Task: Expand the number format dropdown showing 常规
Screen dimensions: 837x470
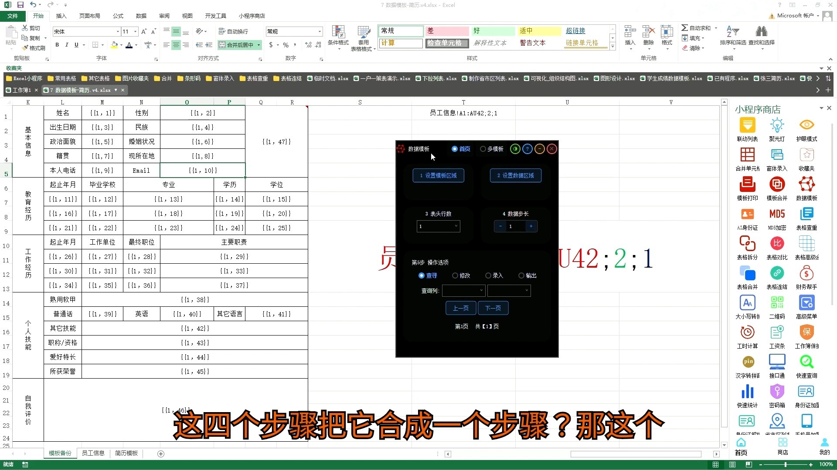Action: tap(320, 31)
